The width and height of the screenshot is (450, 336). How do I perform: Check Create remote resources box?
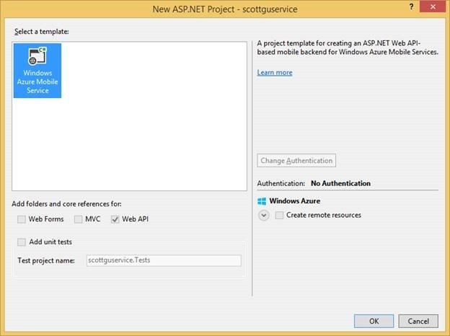coord(280,215)
